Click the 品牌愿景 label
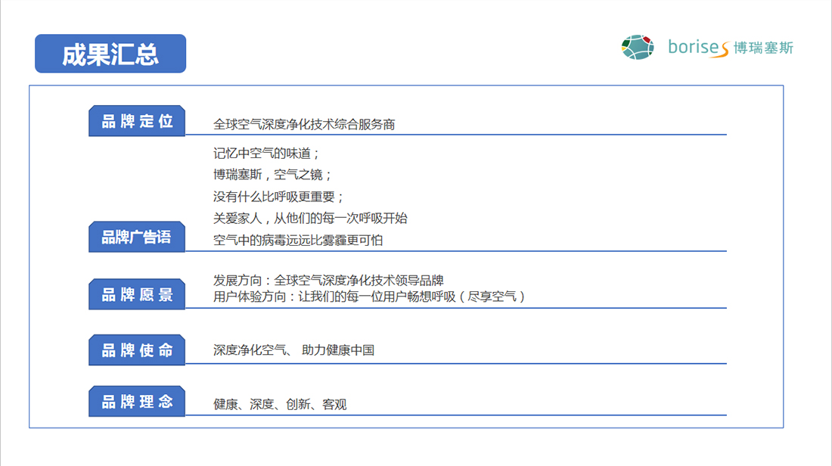 pos(137,294)
